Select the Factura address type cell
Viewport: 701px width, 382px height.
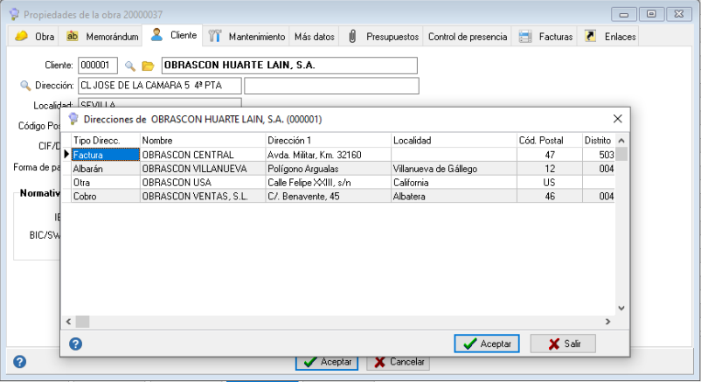click(106, 155)
